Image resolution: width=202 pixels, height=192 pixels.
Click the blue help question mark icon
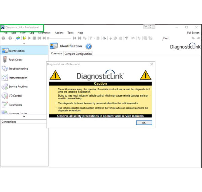(x=89, y=46)
